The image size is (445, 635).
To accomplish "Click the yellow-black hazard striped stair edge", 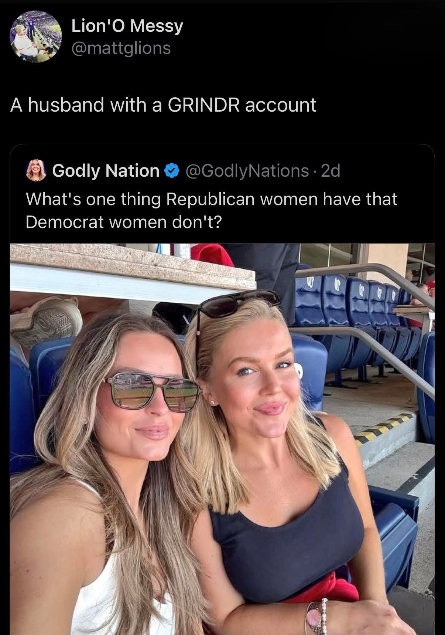I will tap(384, 428).
